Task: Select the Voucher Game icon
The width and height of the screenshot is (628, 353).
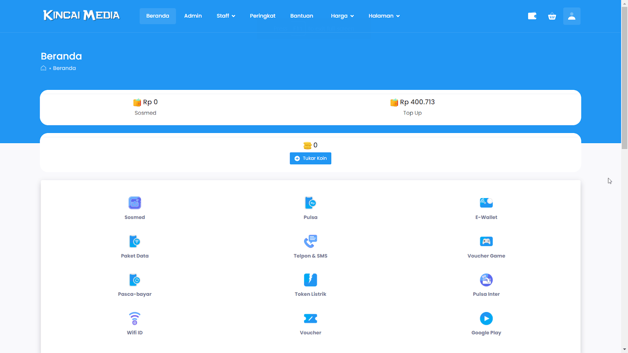Action: tap(486, 241)
